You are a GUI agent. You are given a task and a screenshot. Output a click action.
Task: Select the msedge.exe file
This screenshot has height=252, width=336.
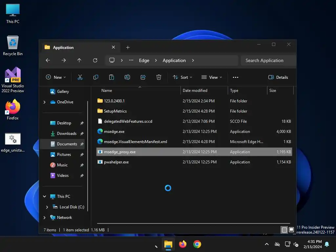(194, 131)
